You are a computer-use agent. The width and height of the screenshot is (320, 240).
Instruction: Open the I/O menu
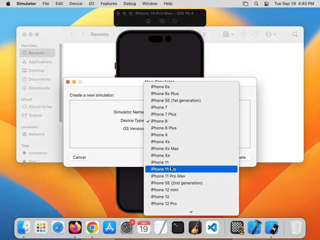click(92, 4)
